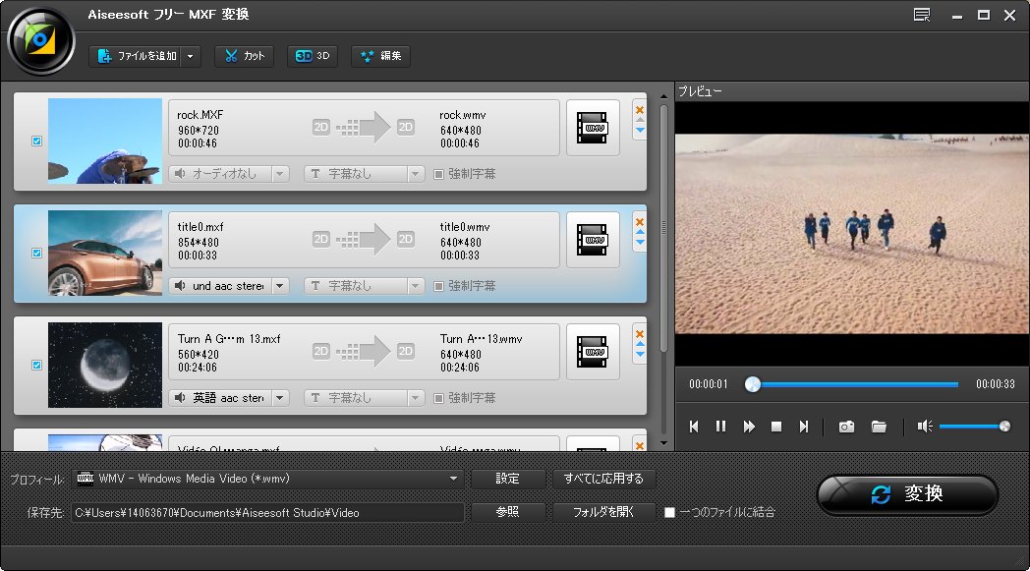Open the カット (cut) tool

point(244,56)
